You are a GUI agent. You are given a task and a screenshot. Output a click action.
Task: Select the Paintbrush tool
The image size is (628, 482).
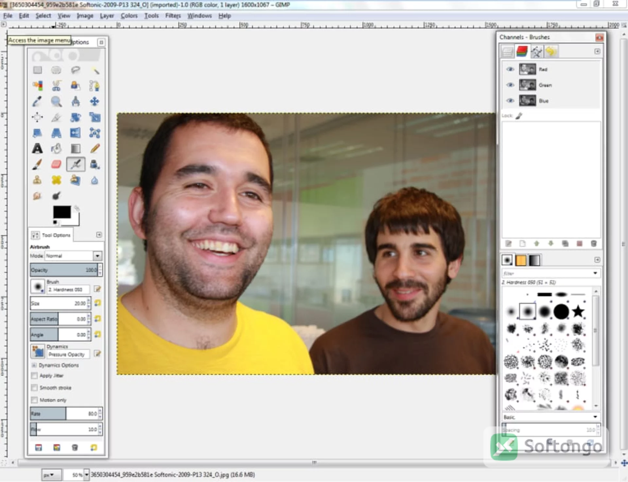(x=37, y=164)
